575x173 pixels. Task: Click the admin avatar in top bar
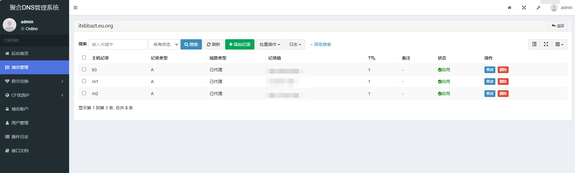click(554, 8)
